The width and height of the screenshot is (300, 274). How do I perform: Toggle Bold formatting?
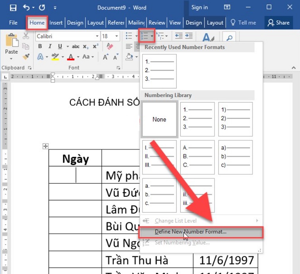tap(40, 47)
